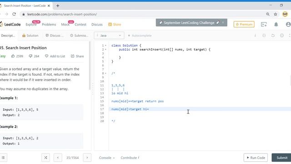Collapse code fold arrow on line 2
291x164 pixels.
pos(105,50)
